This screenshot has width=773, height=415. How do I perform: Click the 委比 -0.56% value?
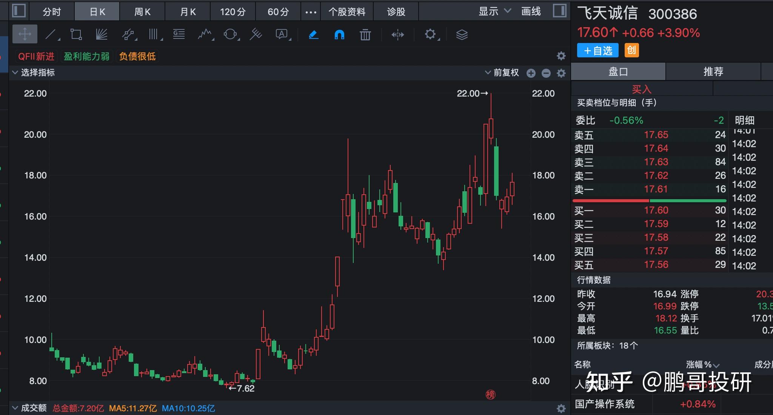626,120
